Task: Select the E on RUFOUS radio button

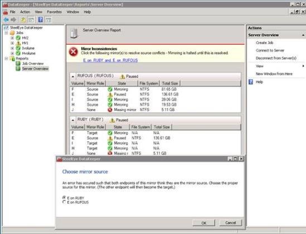Action: pyautogui.click(x=64, y=202)
